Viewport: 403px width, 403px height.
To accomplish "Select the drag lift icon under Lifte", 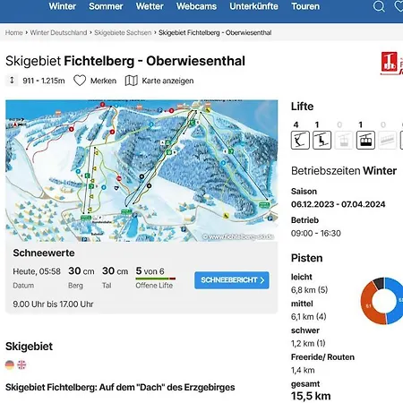I will point(300,140).
